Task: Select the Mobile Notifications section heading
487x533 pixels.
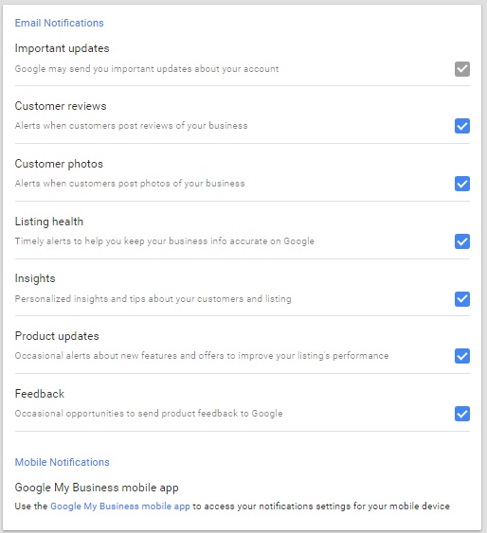Action: (62, 462)
